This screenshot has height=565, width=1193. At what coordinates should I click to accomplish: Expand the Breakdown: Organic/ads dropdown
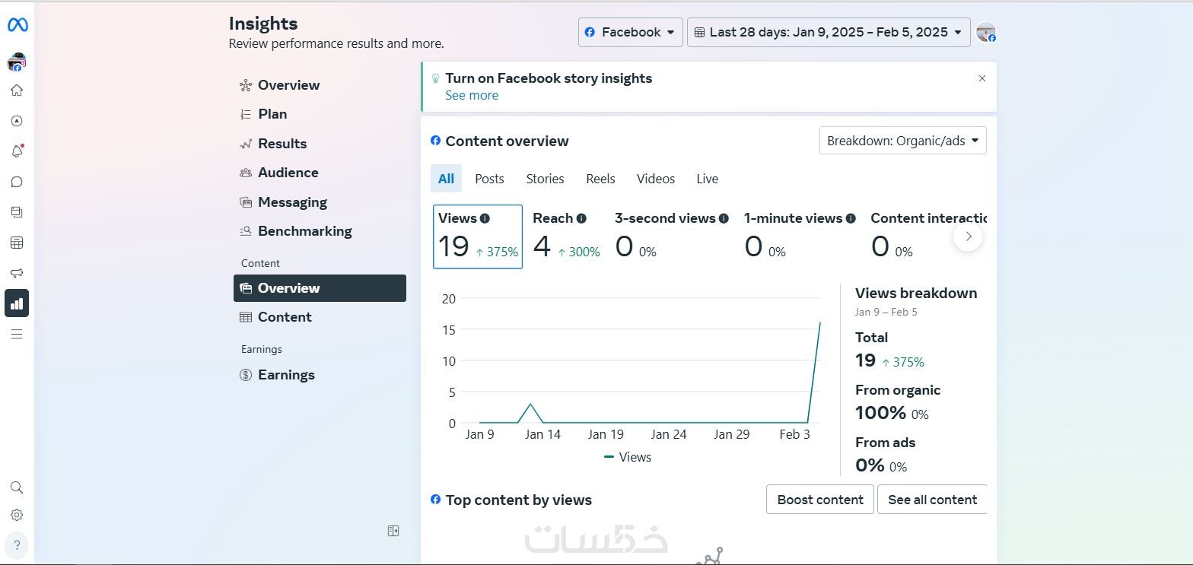click(902, 141)
